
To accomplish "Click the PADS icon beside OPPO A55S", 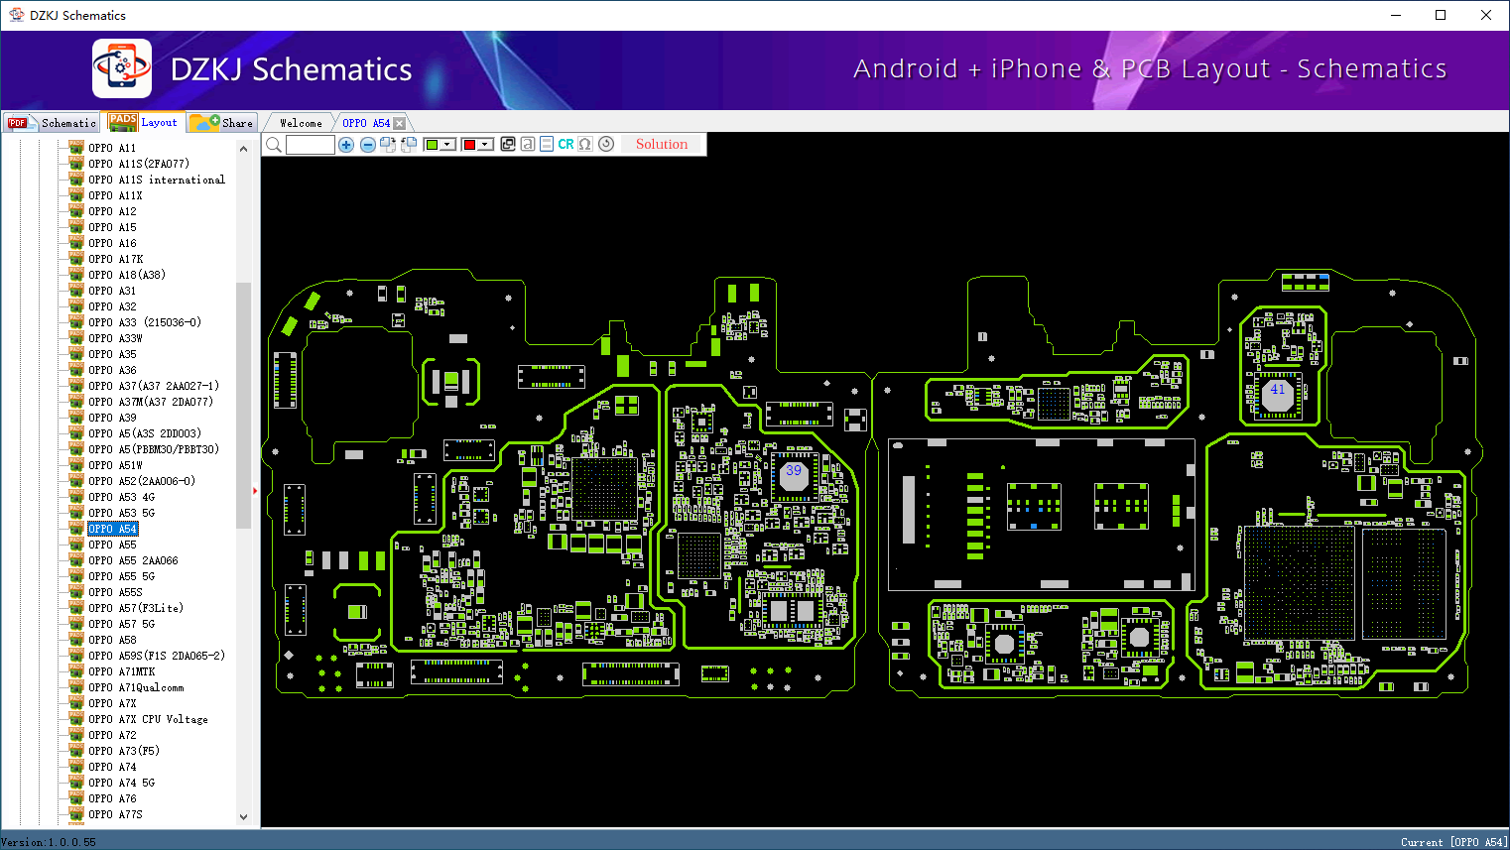I will (x=76, y=592).
